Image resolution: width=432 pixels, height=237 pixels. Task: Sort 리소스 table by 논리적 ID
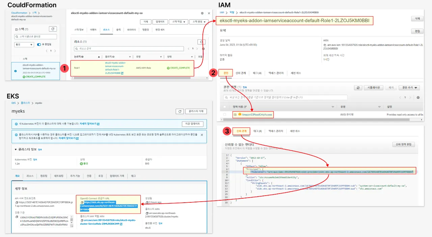click(x=99, y=57)
